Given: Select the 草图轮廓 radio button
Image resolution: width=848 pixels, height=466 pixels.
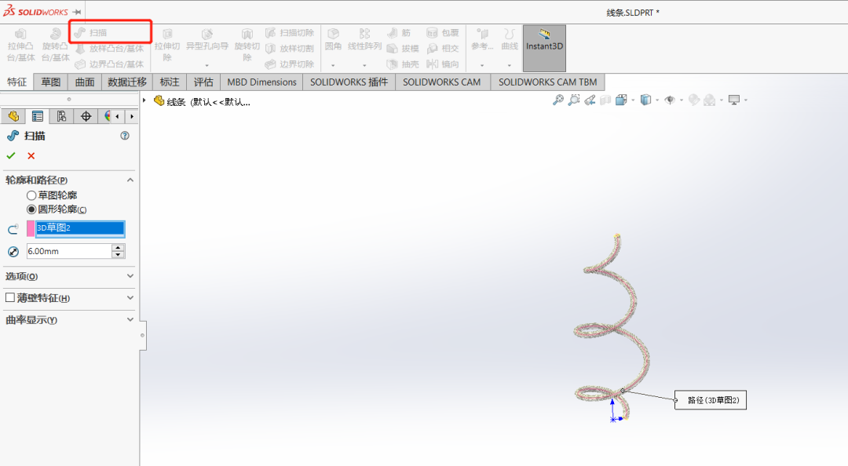Looking at the screenshot, I should [31, 195].
